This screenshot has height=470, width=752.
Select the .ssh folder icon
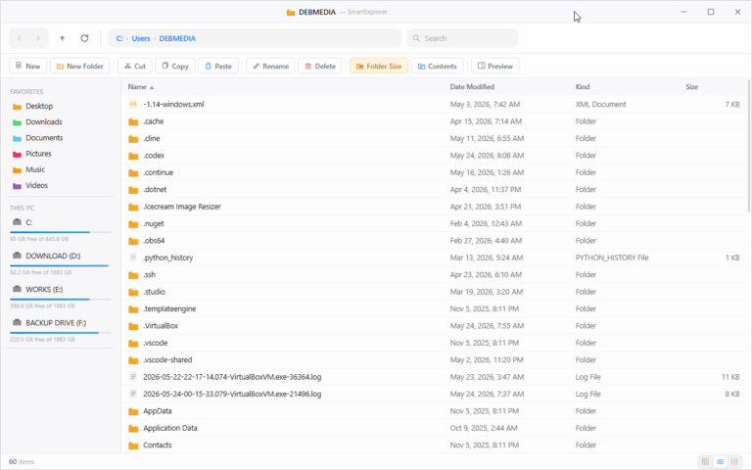pyautogui.click(x=133, y=275)
